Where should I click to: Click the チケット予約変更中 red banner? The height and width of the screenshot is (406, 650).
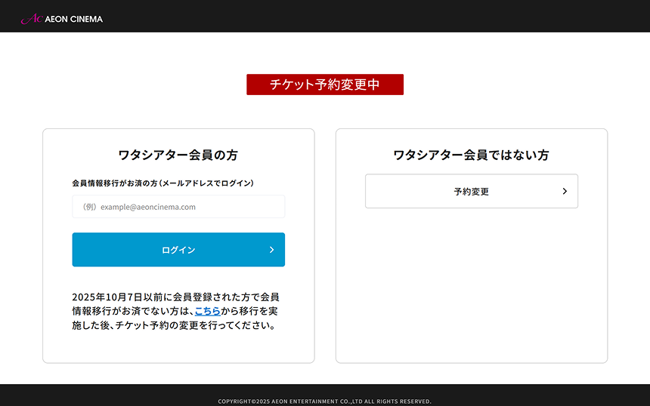[x=325, y=85]
